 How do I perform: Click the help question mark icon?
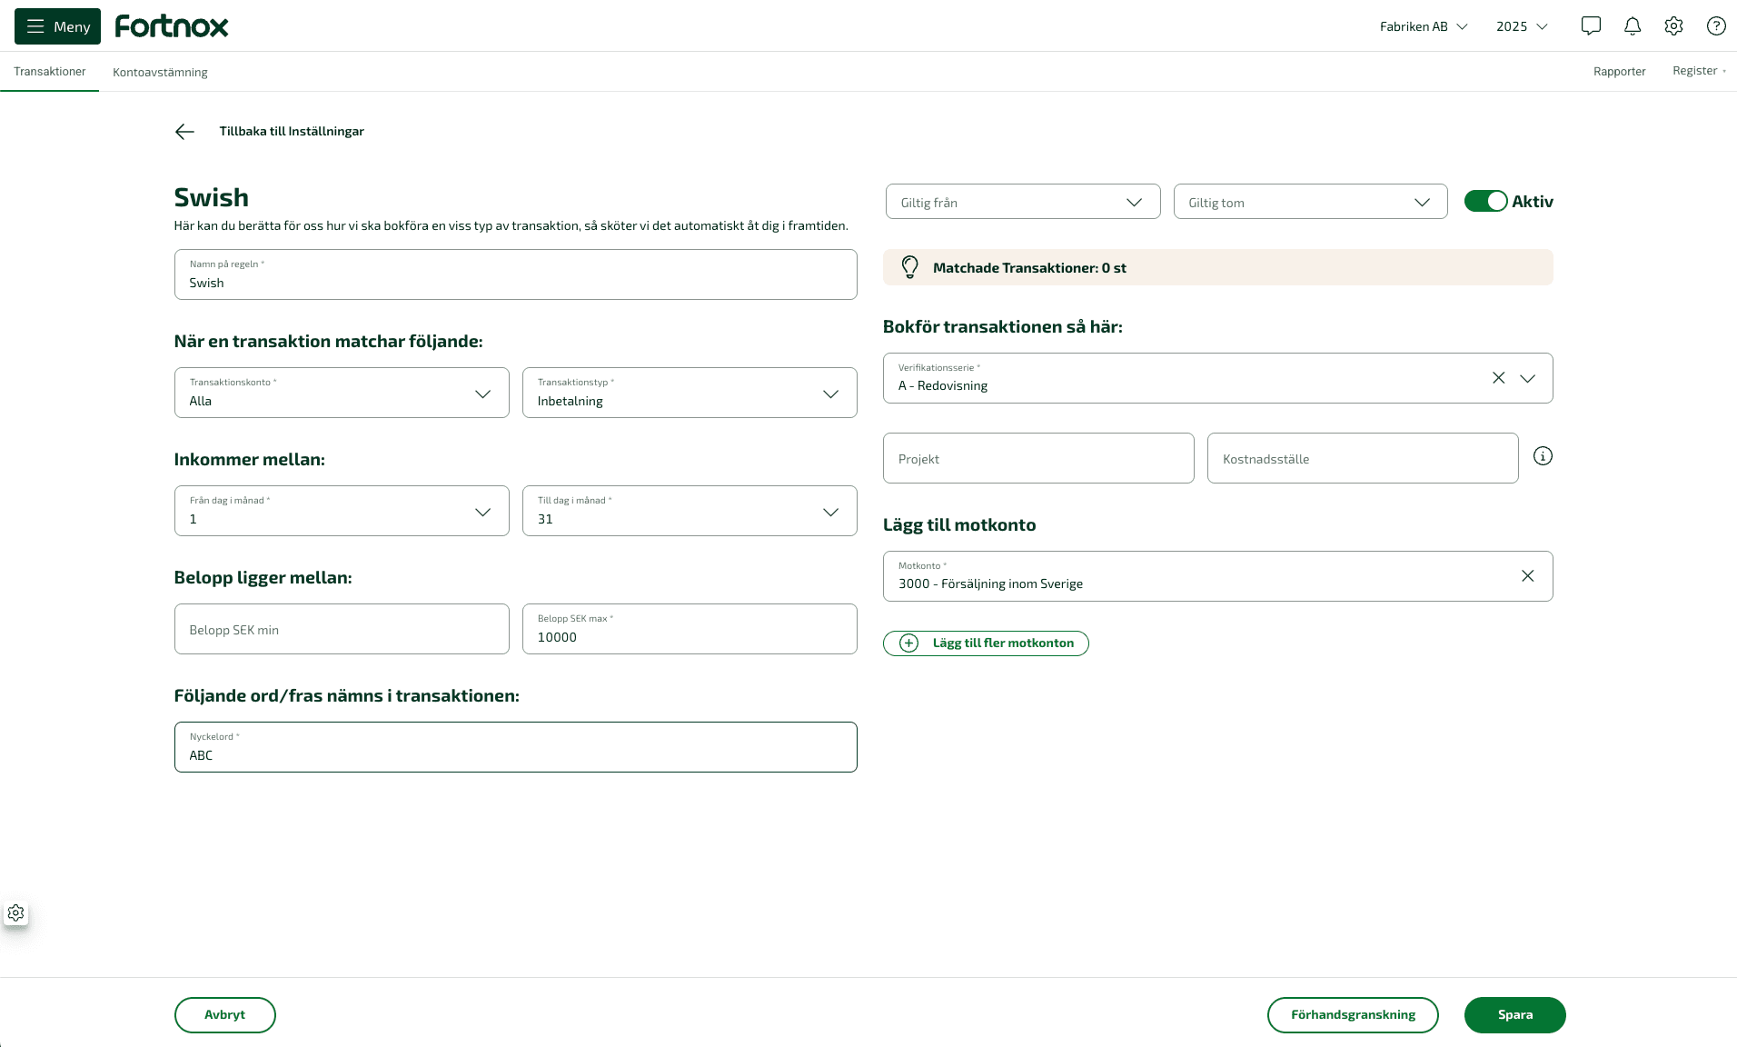coord(1715,26)
